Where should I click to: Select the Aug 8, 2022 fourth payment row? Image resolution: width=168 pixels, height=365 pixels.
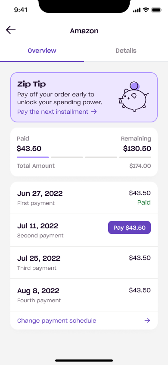(84, 295)
